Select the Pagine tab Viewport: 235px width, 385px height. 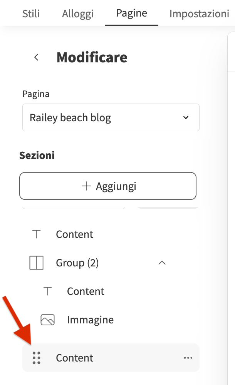click(x=131, y=13)
